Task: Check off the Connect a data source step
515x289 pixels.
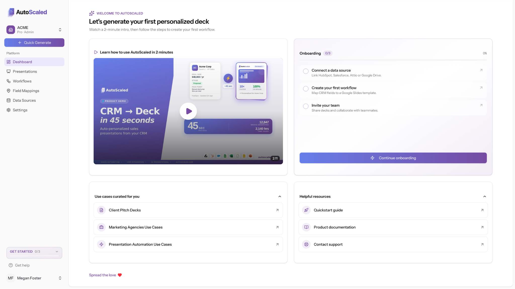Action: tap(306, 71)
